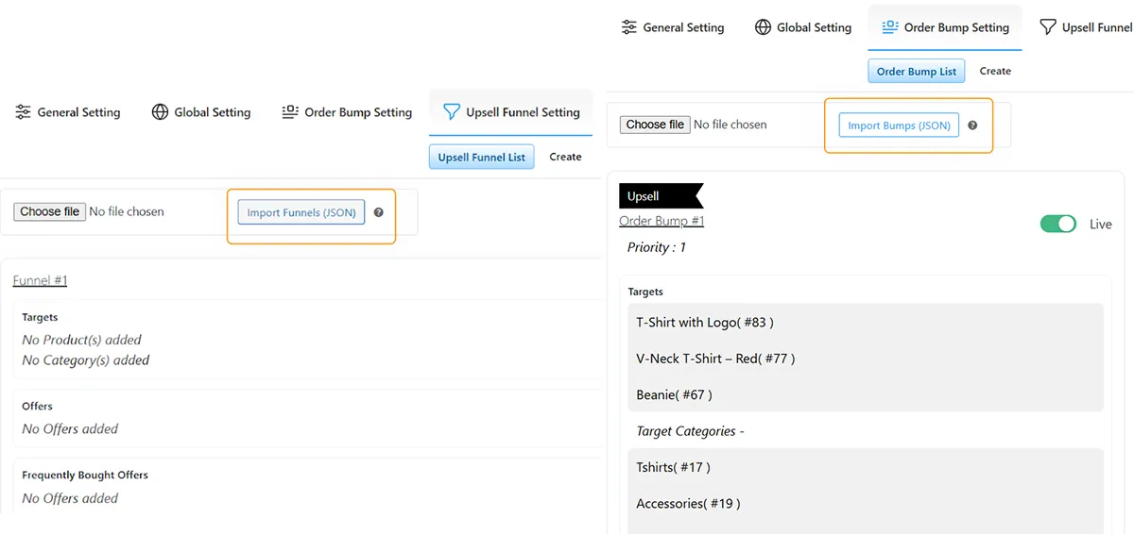Open Upsell Funnel tab in right panel
This screenshot has width=1134, height=535.
pyautogui.click(x=1086, y=27)
